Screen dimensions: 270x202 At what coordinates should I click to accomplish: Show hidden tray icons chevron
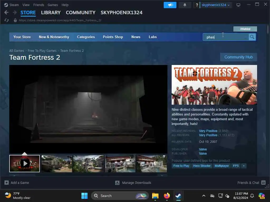coord(204,196)
